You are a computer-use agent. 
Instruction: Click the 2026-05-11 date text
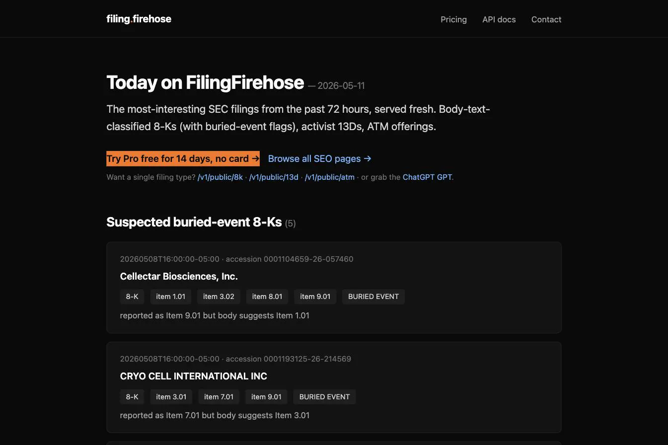tap(341, 85)
